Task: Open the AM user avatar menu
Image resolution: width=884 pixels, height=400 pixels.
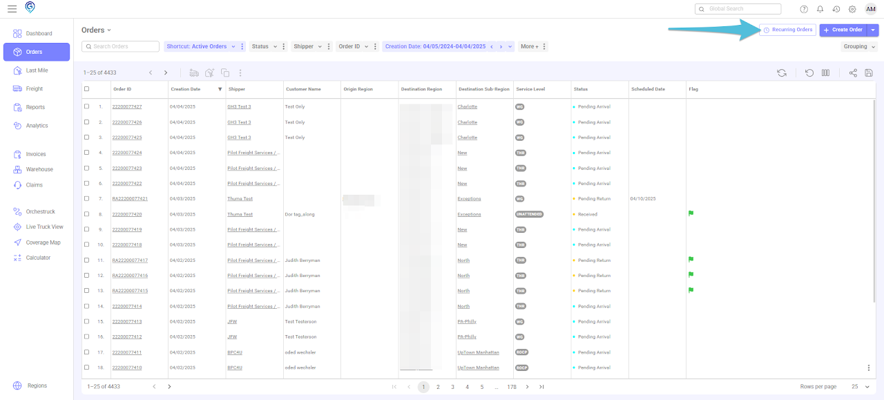Action: click(x=871, y=9)
